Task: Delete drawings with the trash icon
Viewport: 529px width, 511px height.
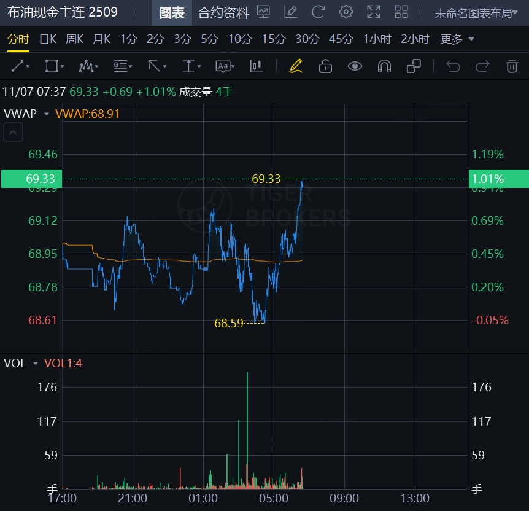Action: (x=512, y=66)
